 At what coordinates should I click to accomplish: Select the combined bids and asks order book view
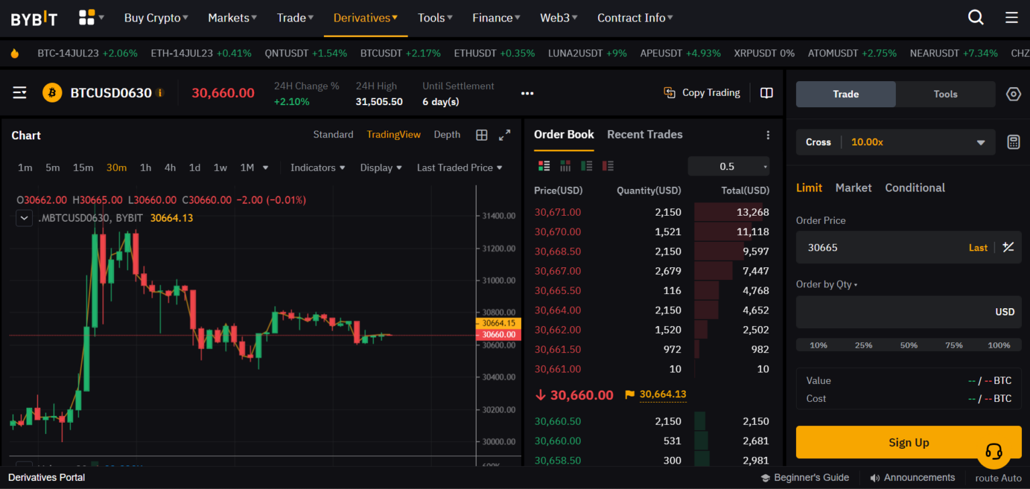(x=545, y=165)
